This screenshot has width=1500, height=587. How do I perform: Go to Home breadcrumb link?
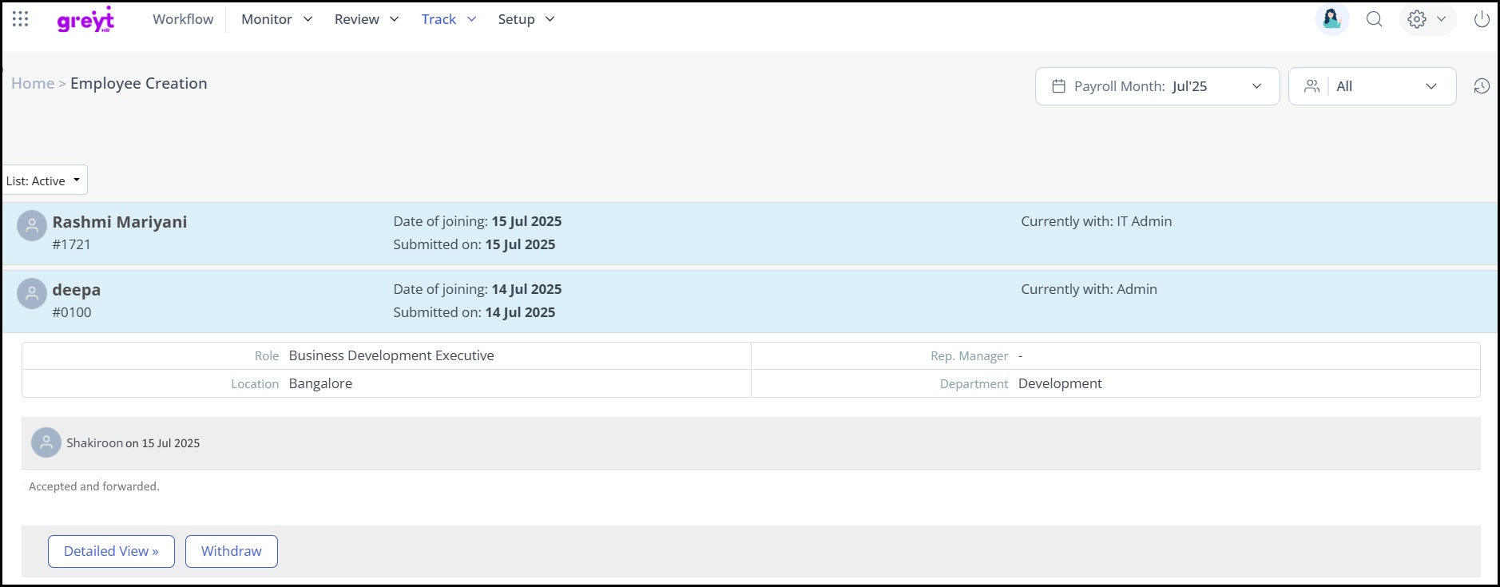[33, 83]
